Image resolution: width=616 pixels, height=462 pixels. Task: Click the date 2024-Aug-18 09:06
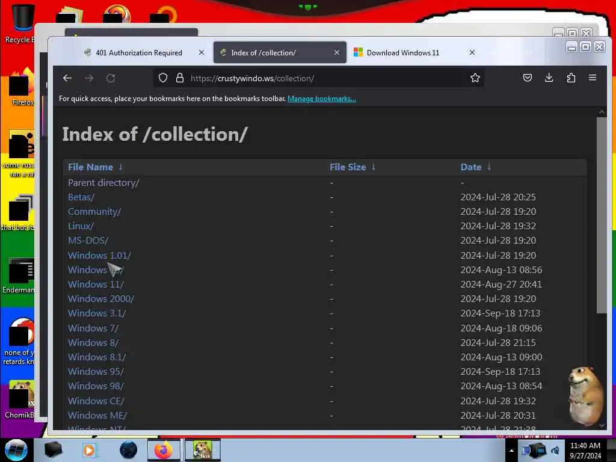pos(501,328)
